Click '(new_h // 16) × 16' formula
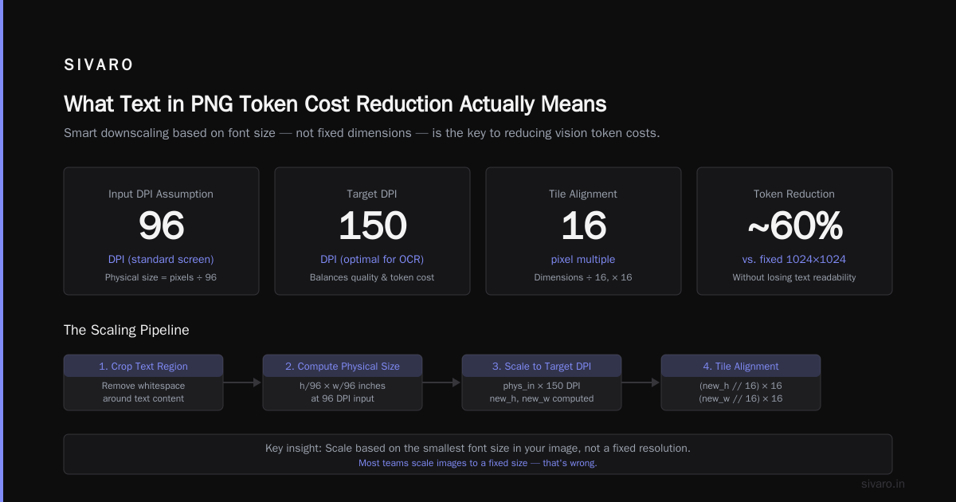The width and height of the screenshot is (956, 502). [x=741, y=386]
